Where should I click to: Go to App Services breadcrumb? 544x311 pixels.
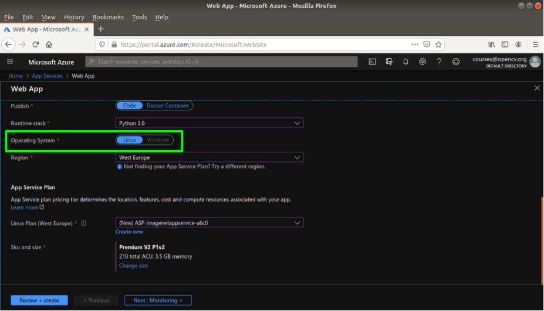tap(47, 76)
